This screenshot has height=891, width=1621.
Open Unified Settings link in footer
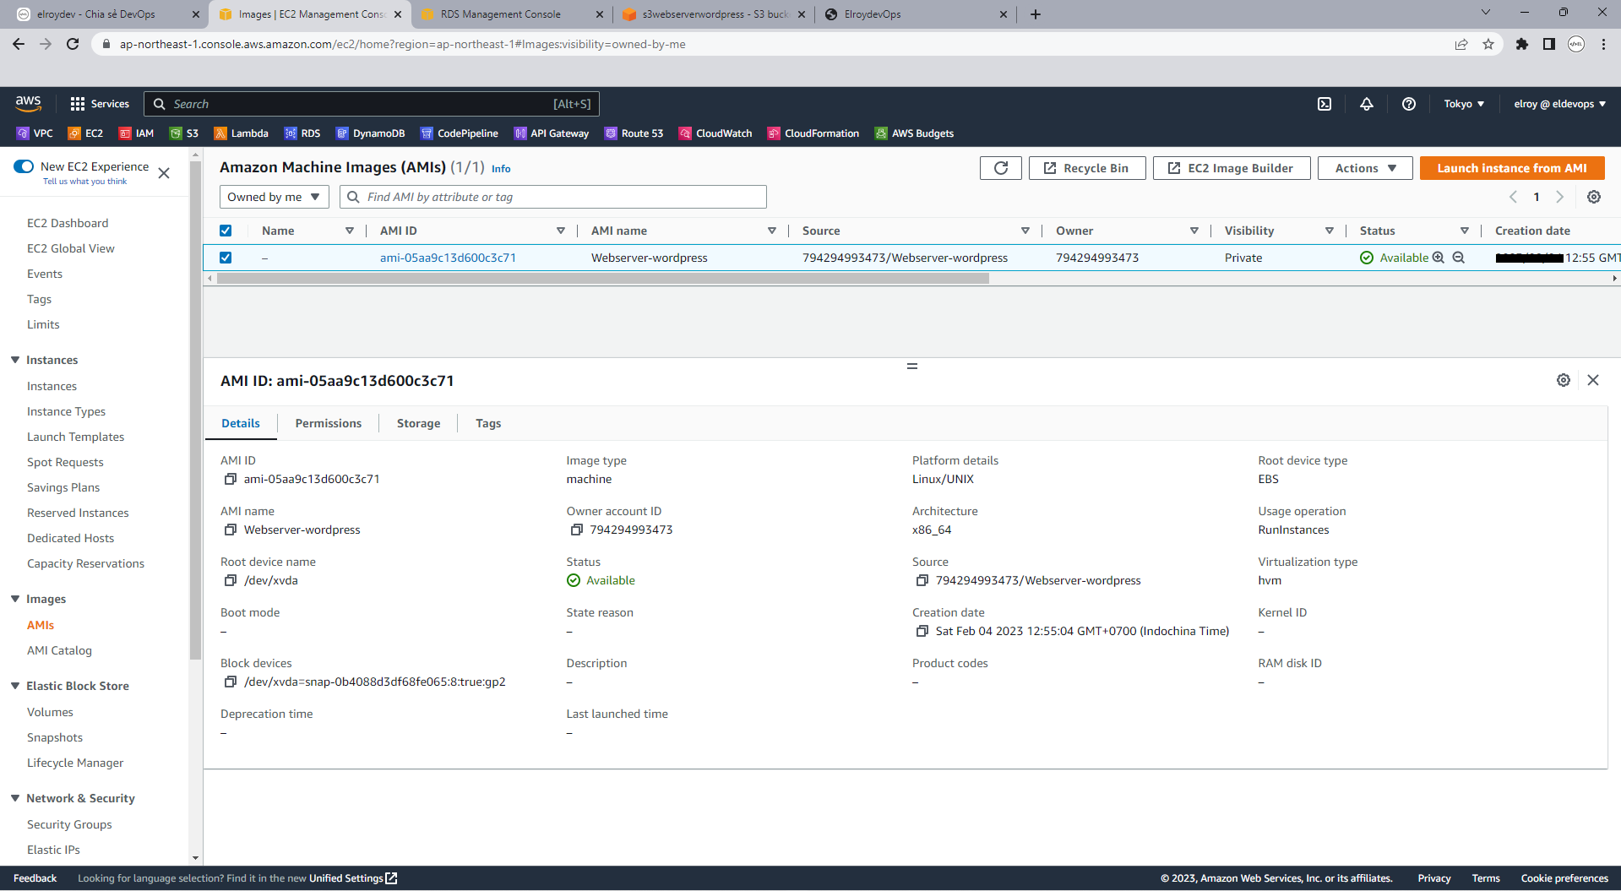click(x=353, y=878)
